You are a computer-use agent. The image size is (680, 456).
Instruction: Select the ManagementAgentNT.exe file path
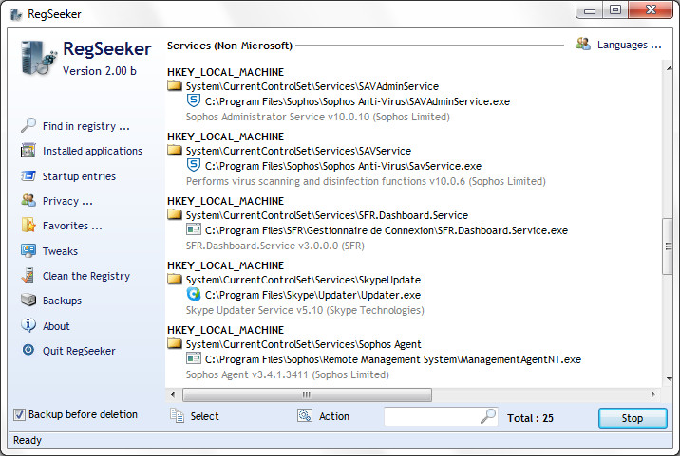(x=393, y=359)
